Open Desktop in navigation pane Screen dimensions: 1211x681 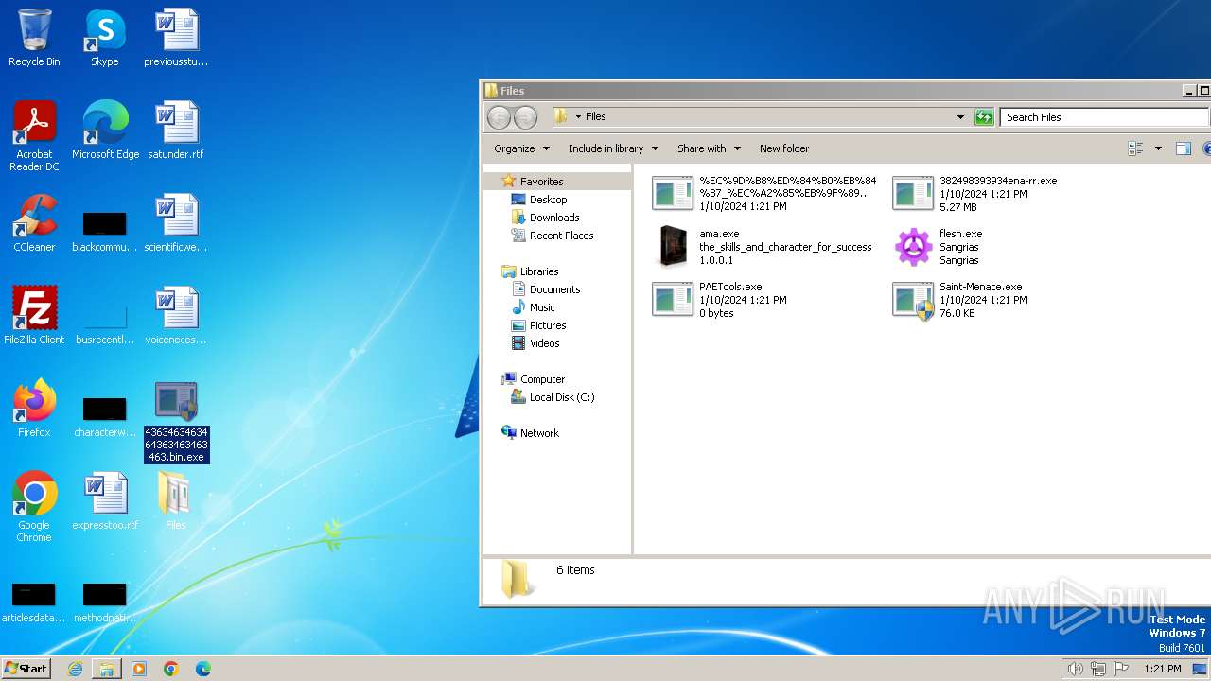tap(548, 200)
